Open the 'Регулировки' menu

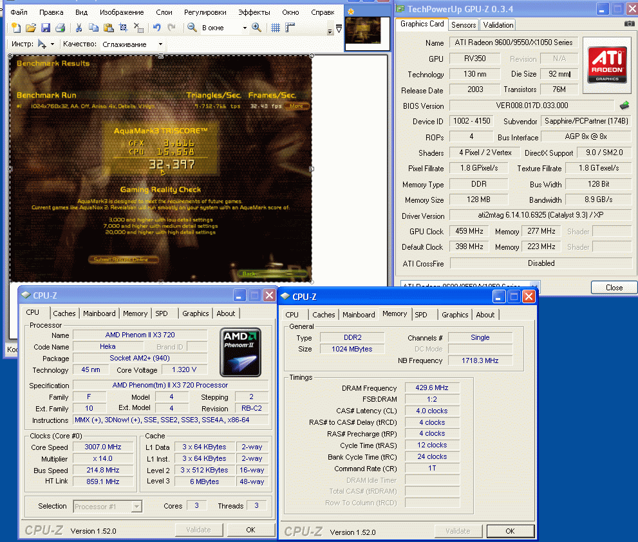click(205, 12)
